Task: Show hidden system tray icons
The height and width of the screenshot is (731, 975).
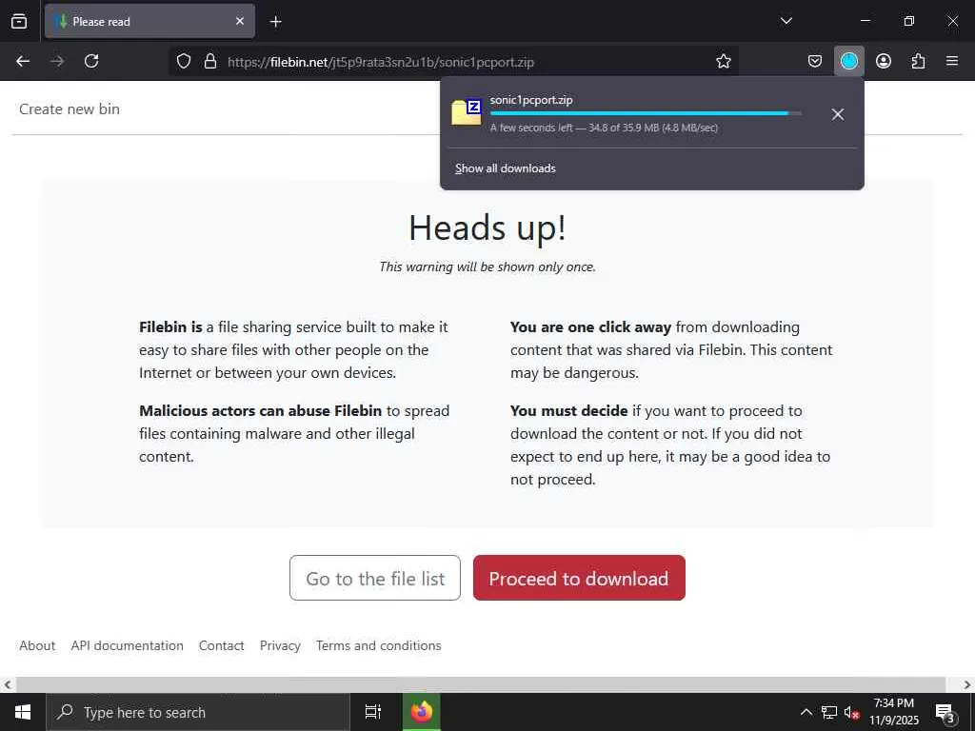Action: point(806,712)
